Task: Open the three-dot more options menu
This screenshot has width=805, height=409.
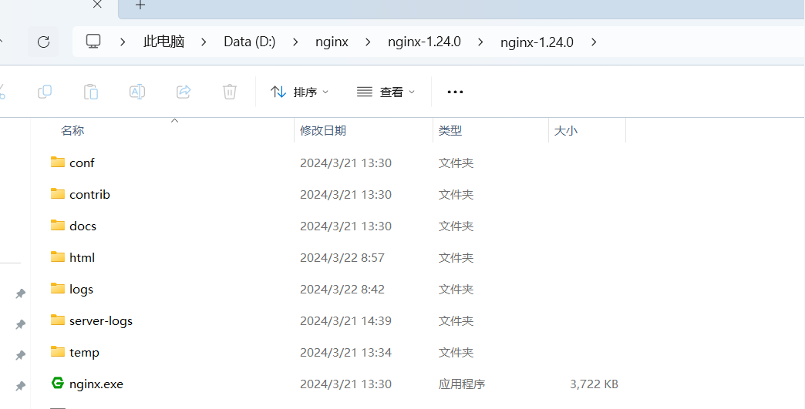Action: click(455, 92)
